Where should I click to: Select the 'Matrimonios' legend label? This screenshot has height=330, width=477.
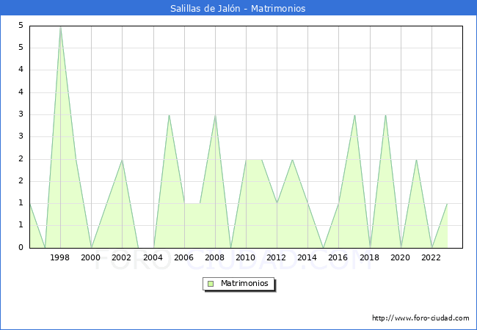pos(244,283)
